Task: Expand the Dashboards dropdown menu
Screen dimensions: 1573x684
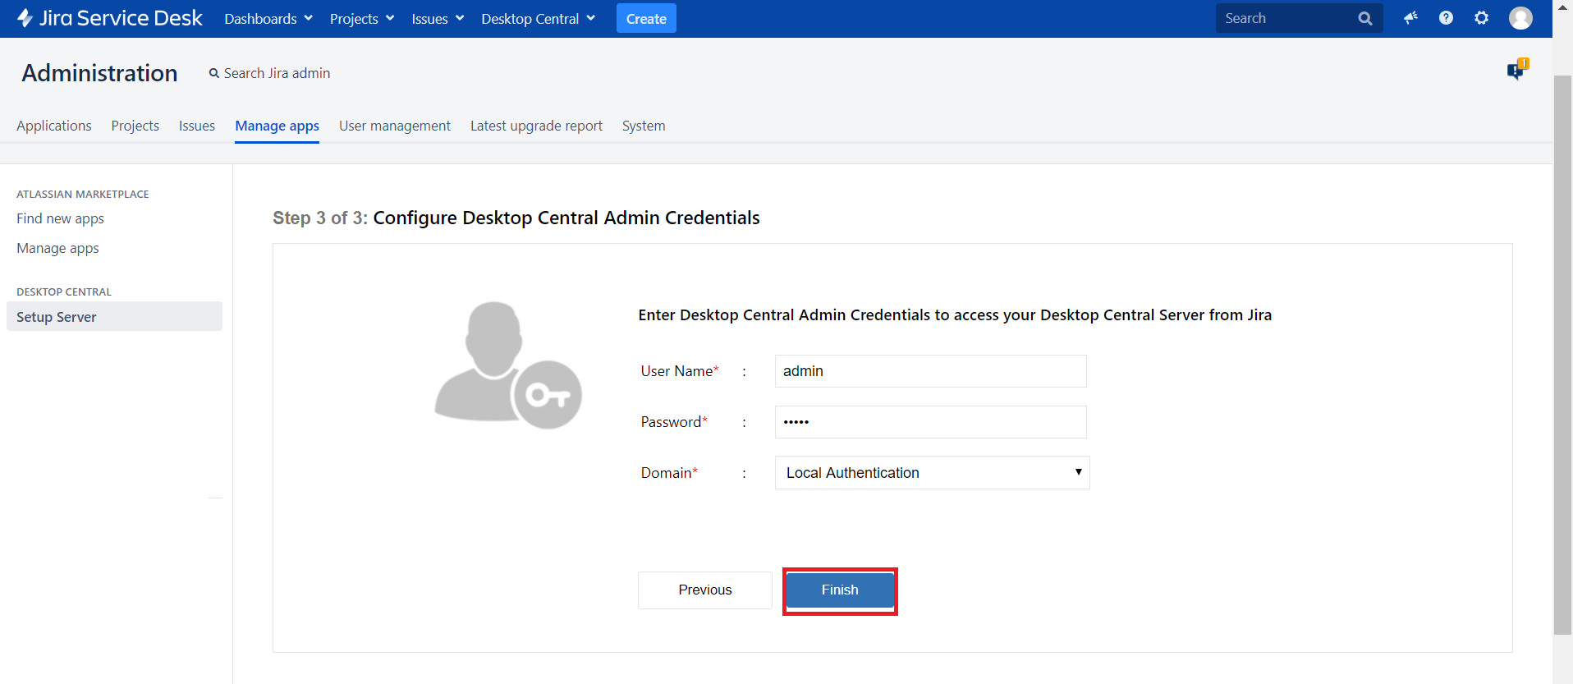Action: point(268,19)
